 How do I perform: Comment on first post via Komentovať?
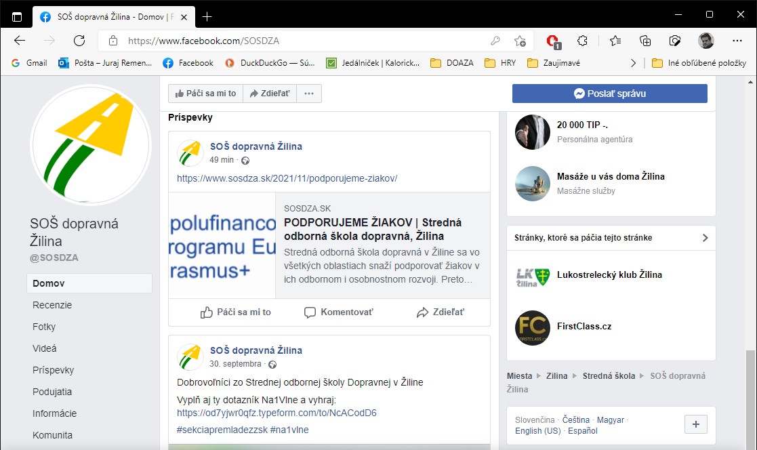[x=339, y=312]
